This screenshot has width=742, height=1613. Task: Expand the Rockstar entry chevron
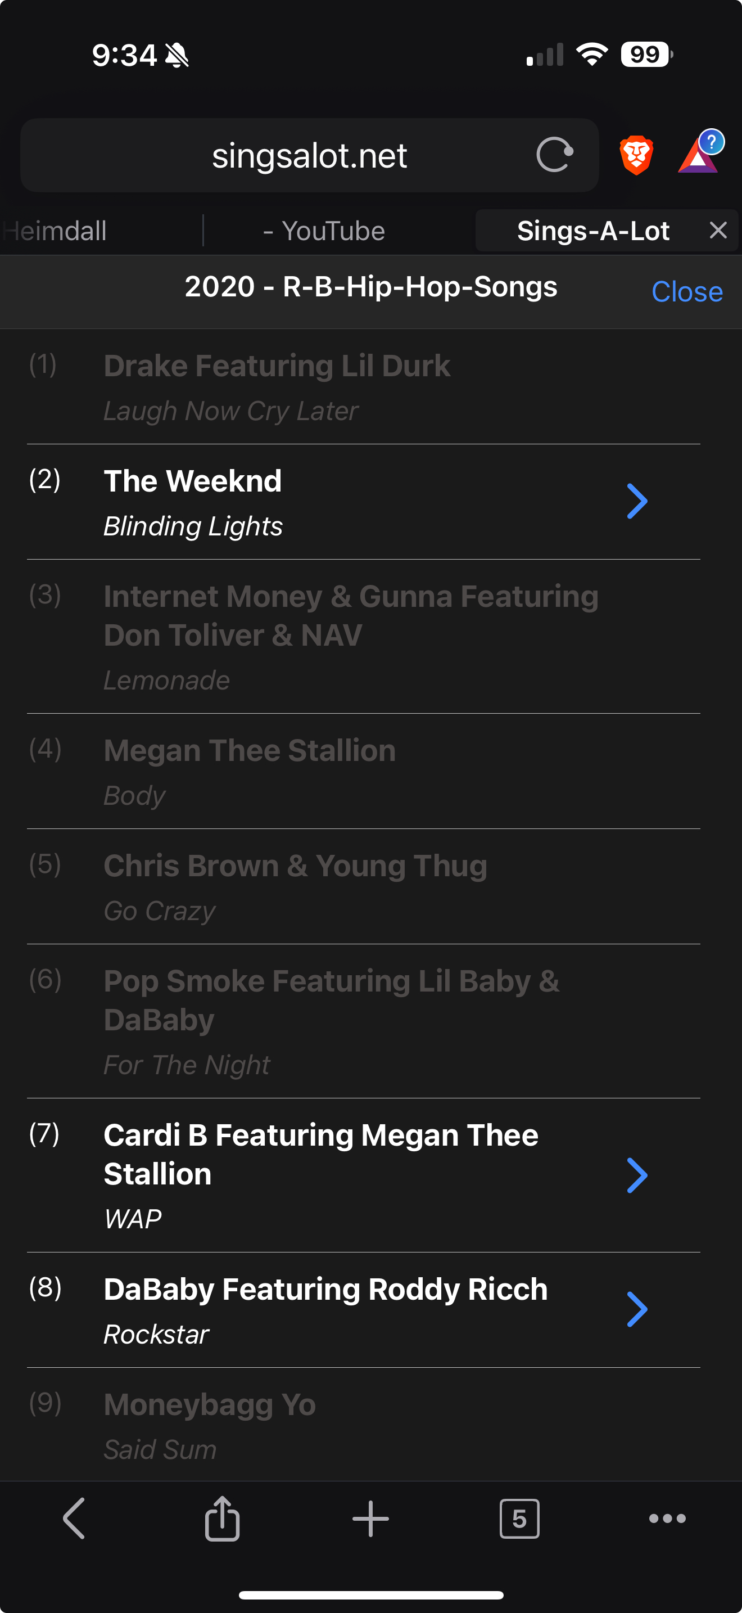(x=637, y=1309)
